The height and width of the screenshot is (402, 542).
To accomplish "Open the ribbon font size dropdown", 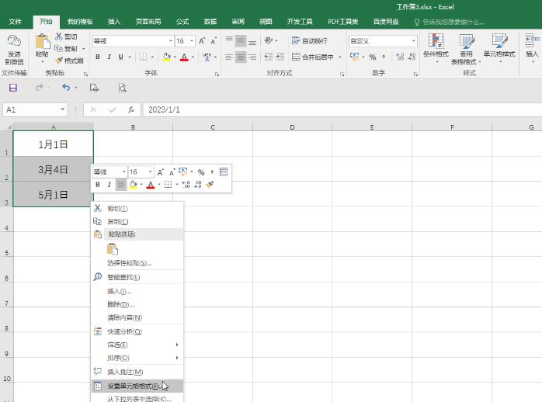I will (192, 41).
